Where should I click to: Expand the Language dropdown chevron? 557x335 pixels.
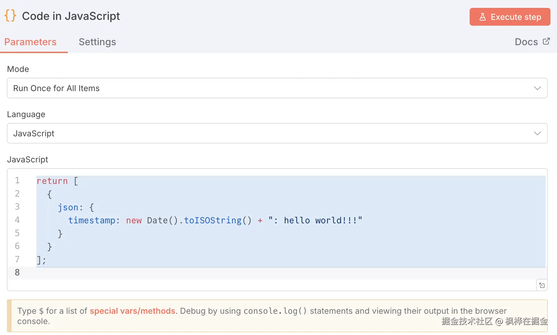coord(537,133)
